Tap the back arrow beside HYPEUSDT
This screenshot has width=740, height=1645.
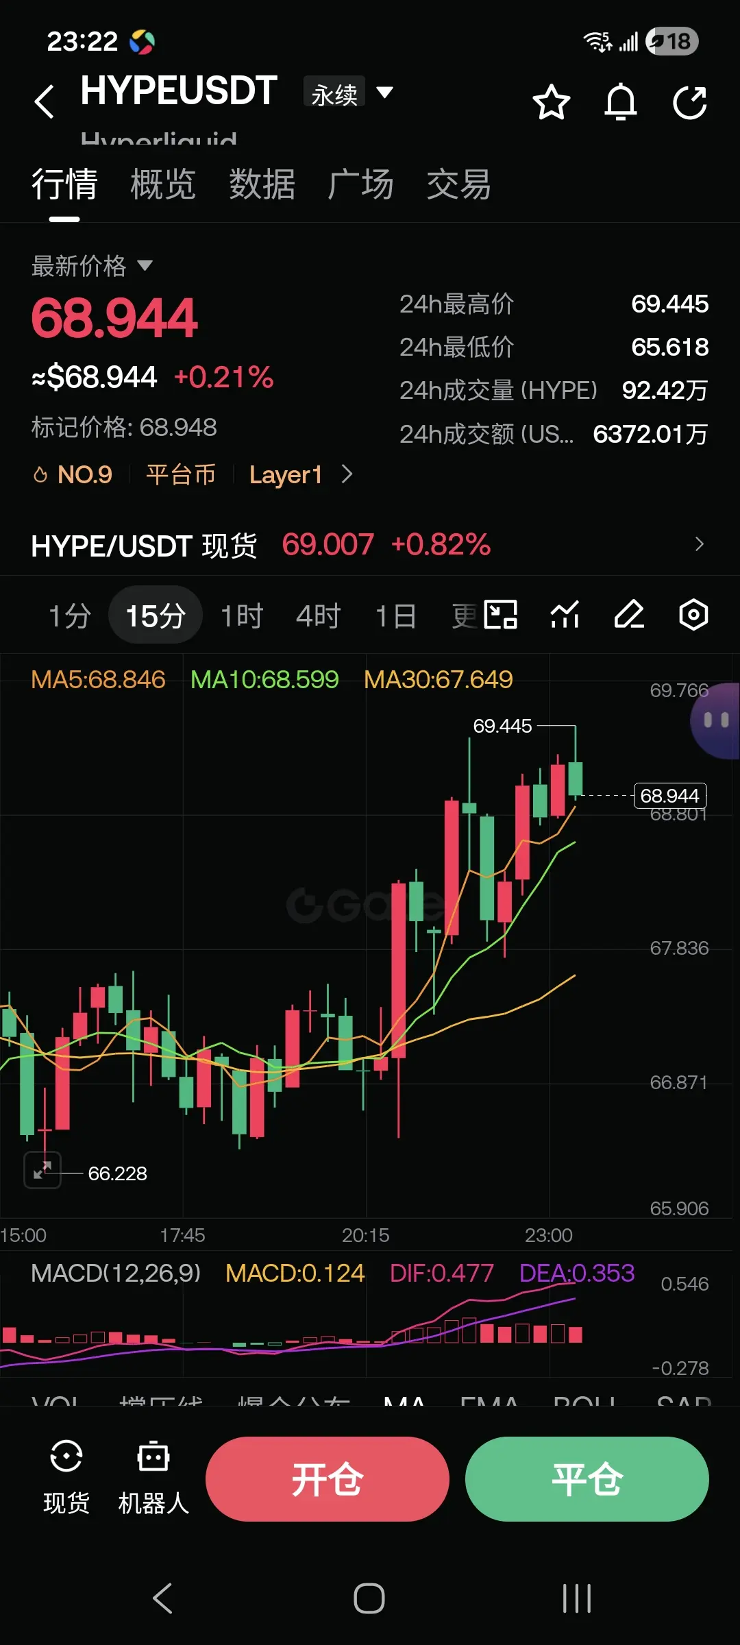[x=45, y=101]
